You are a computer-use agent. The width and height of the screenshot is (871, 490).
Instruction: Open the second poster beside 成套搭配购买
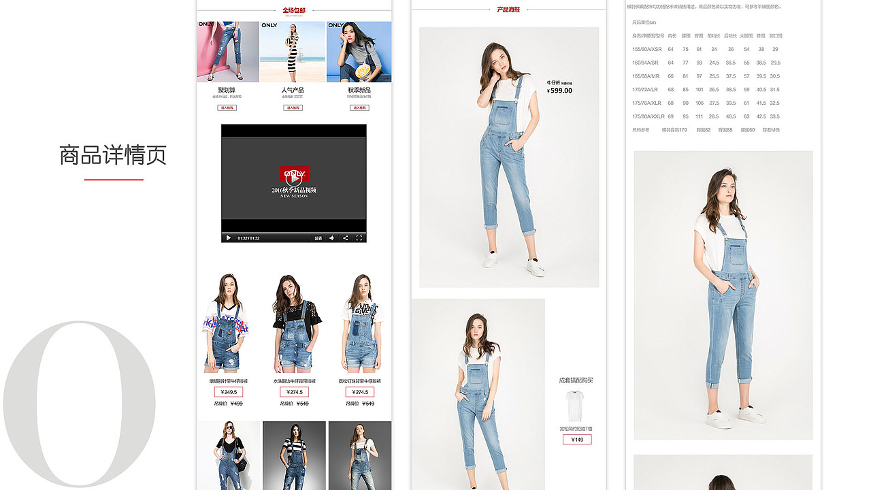[478, 394]
